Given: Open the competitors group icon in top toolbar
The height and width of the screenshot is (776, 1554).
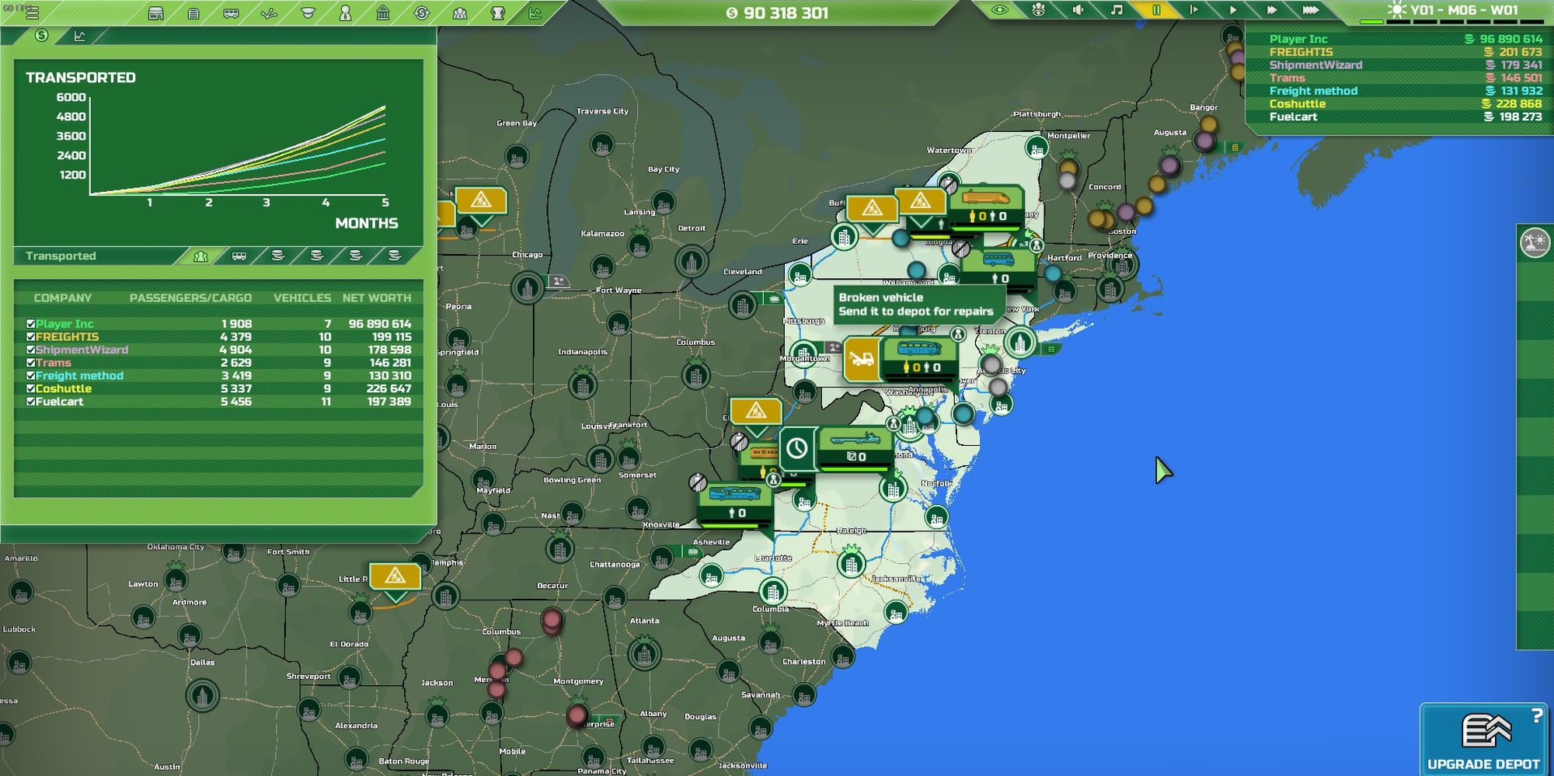Looking at the screenshot, I should point(460,12).
